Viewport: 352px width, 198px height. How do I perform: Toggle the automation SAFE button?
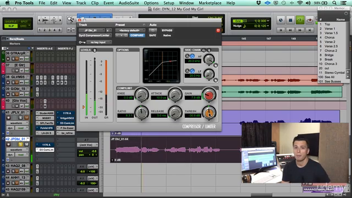coord(152,35)
